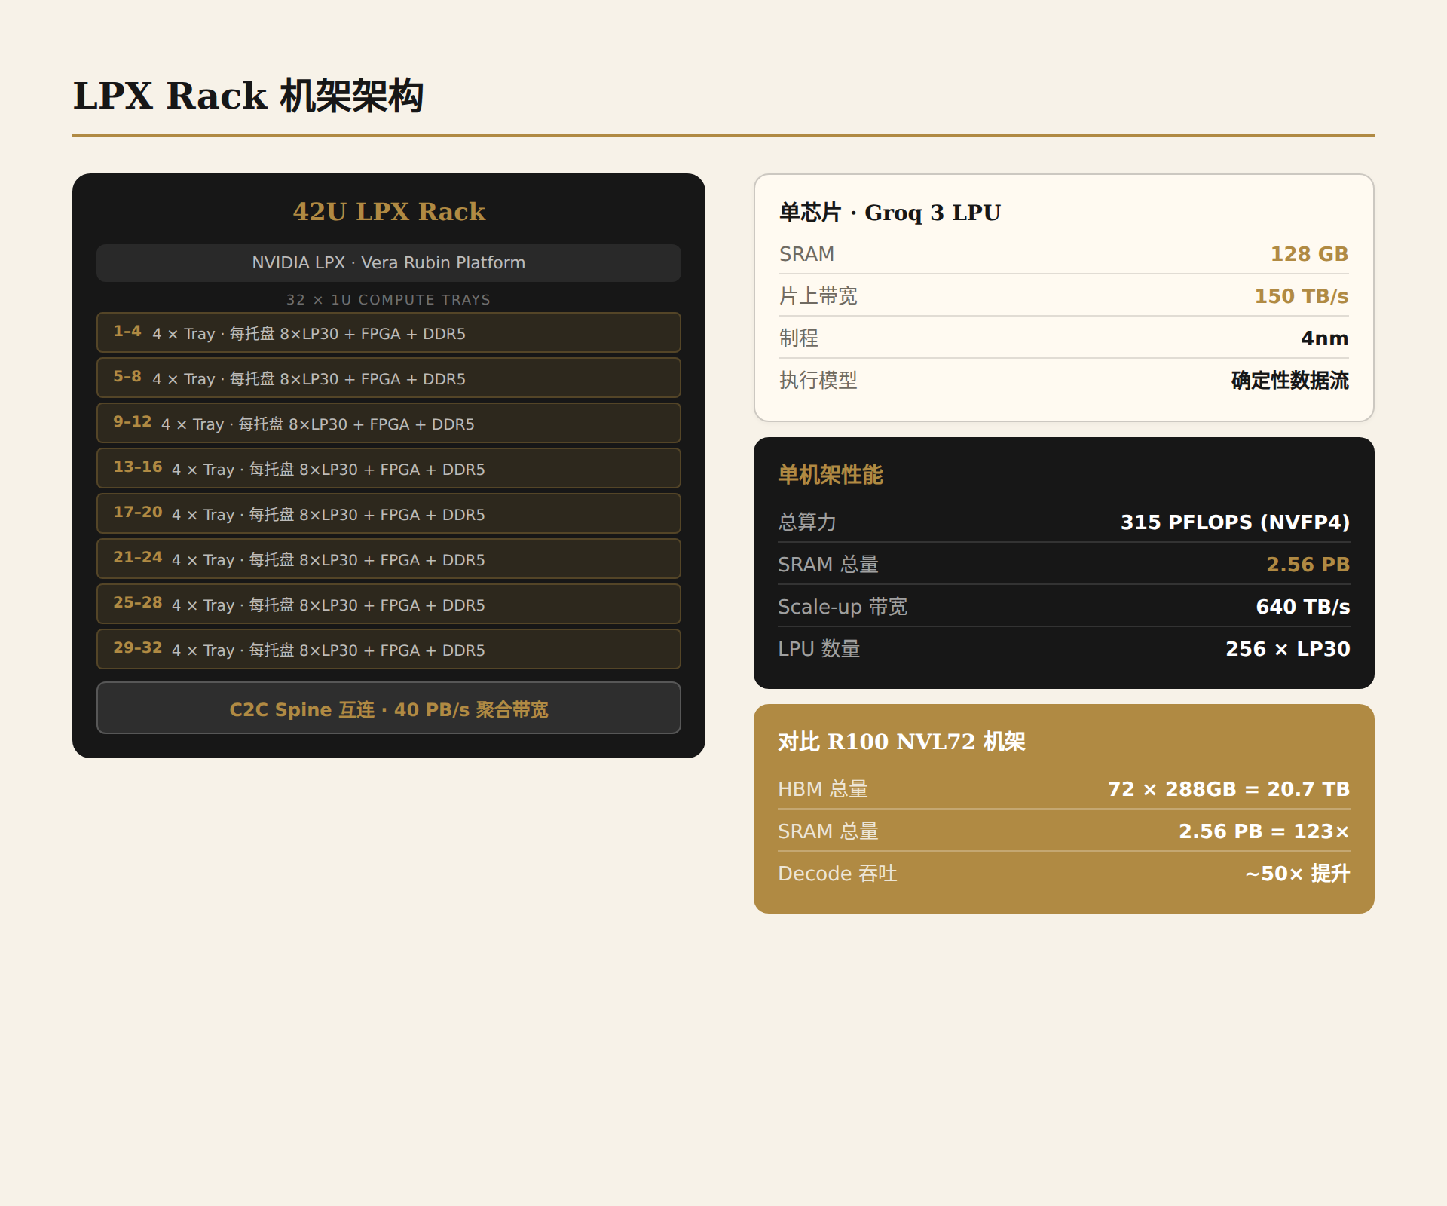Viewport: 1447px width, 1206px height.
Task: Select tray row 17-20
Action: click(389, 513)
